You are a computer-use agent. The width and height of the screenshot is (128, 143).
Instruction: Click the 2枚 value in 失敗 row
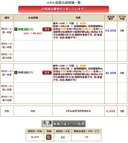[122, 111]
